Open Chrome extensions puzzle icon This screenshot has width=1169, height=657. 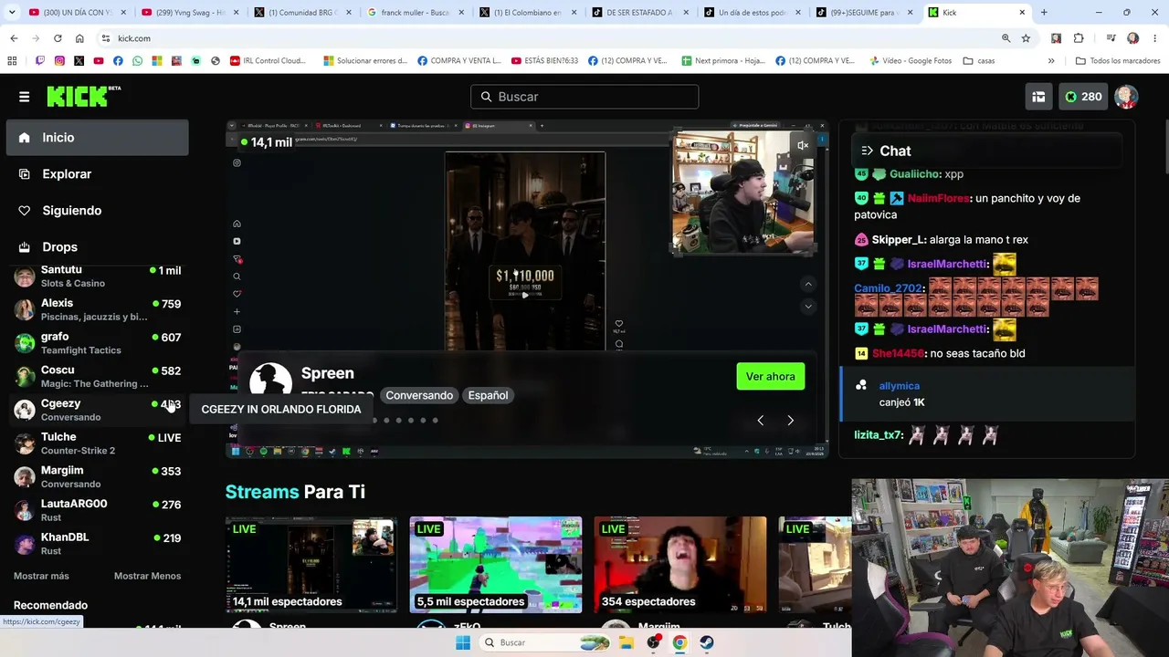(1079, 38)
